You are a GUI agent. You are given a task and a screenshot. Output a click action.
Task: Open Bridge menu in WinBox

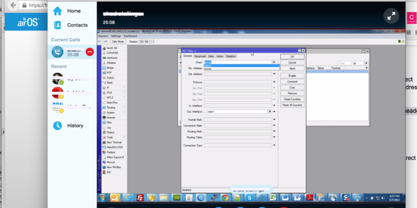pyautogui.click(x=110, y=68)
